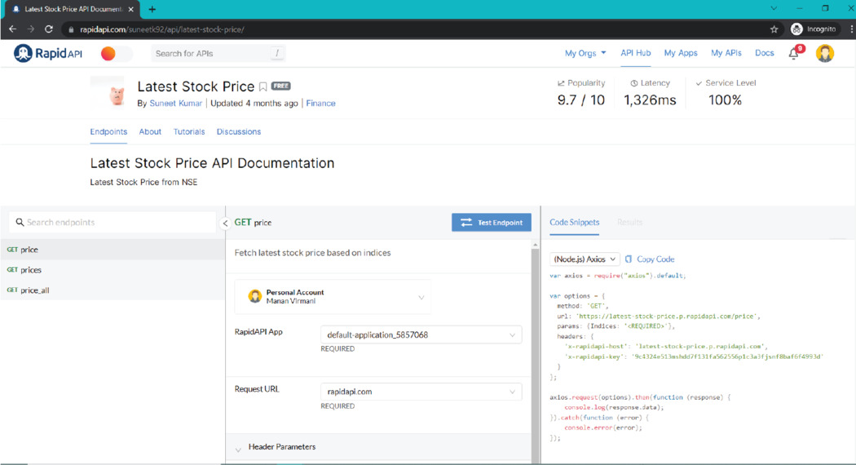The height and width of the screenshot is (465, 856).
Task: Open the Finance category link
Action: [x=320, y=104]
